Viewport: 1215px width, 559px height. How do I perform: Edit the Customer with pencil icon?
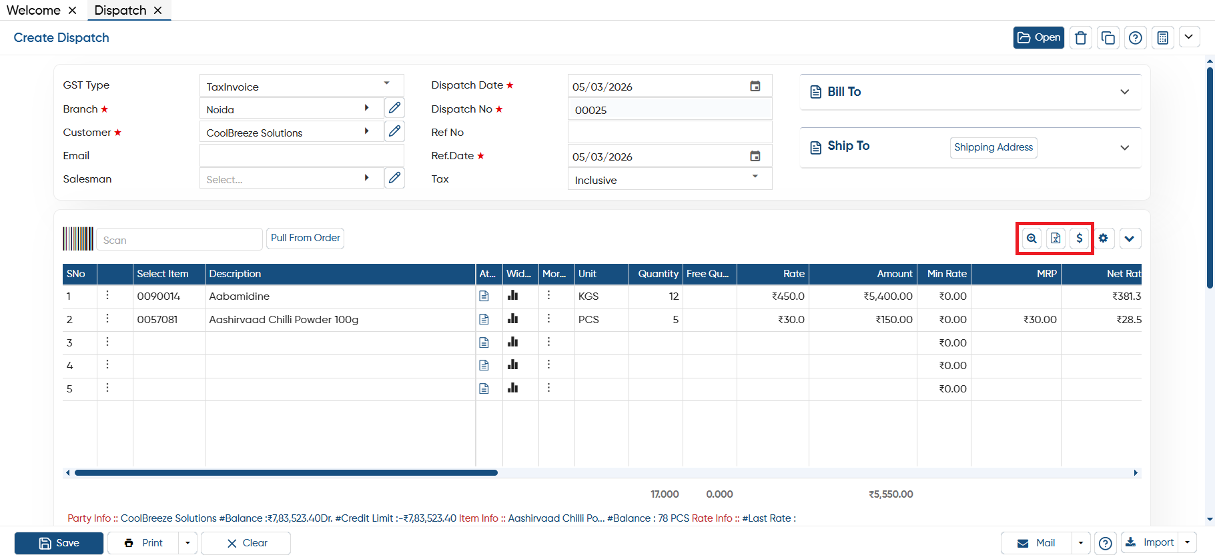[395, 131]
